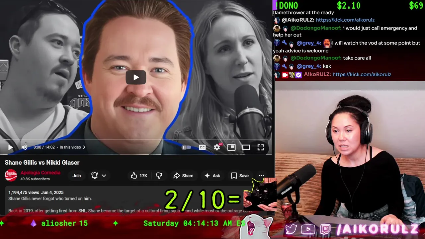Click the Twitch icon in the stream overlay
Image resolution: width=425 pixels, height=239 pixels.
point(325,229)
